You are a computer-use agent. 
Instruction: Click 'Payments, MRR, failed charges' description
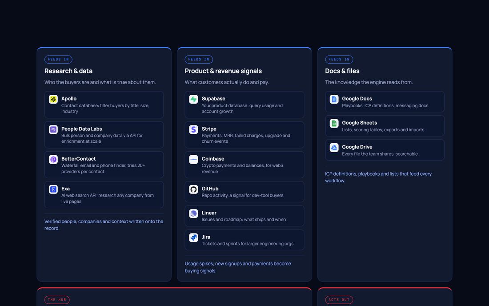(246, 138)
